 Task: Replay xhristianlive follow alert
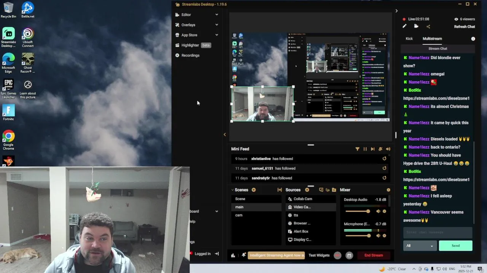tap(384, 158)
